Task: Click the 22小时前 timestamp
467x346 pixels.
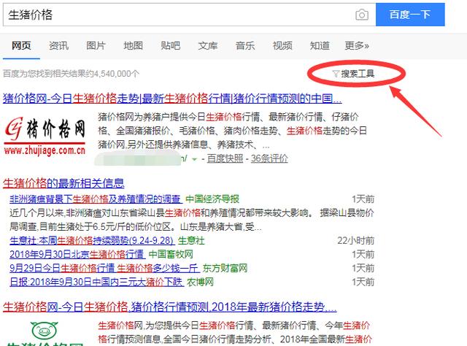Action: [355, 240]
